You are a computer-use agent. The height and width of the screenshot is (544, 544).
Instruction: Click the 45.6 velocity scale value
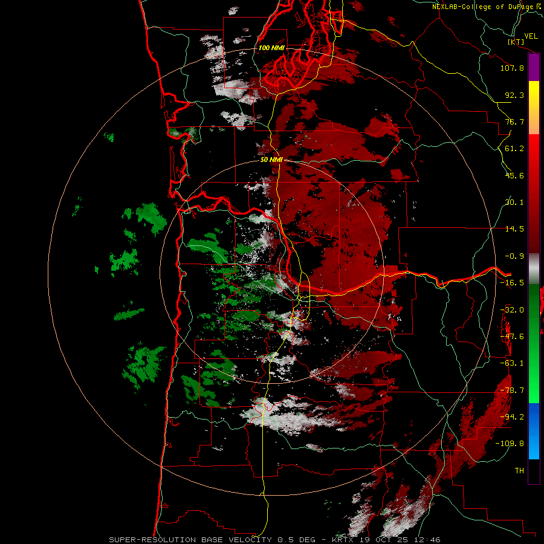(x=514, y=175)
